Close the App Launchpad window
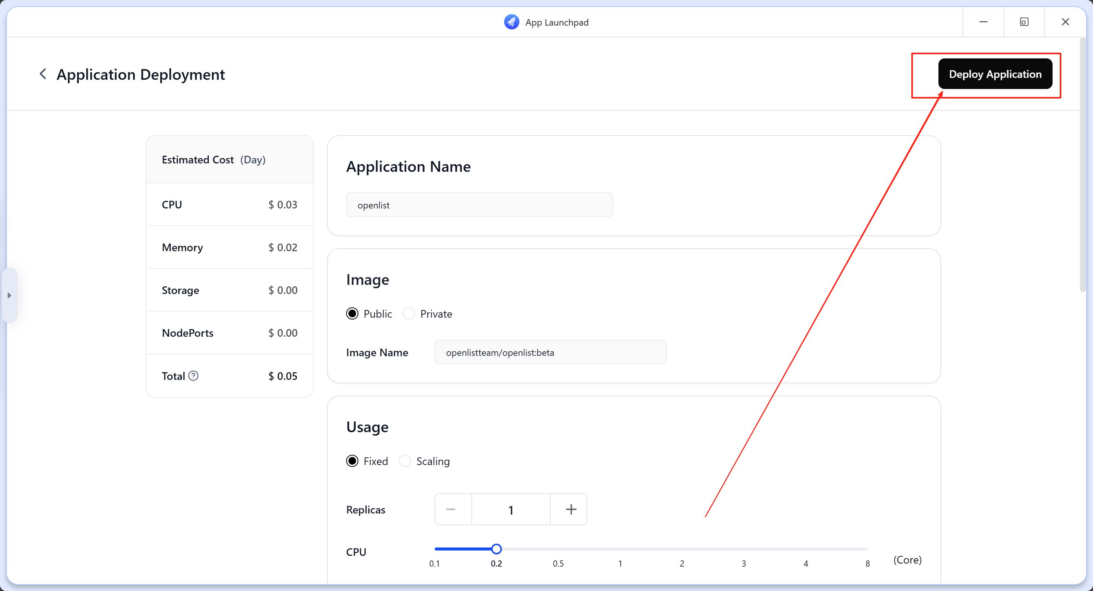Viewport: 1093px width, 591px height. (1066, 22)
